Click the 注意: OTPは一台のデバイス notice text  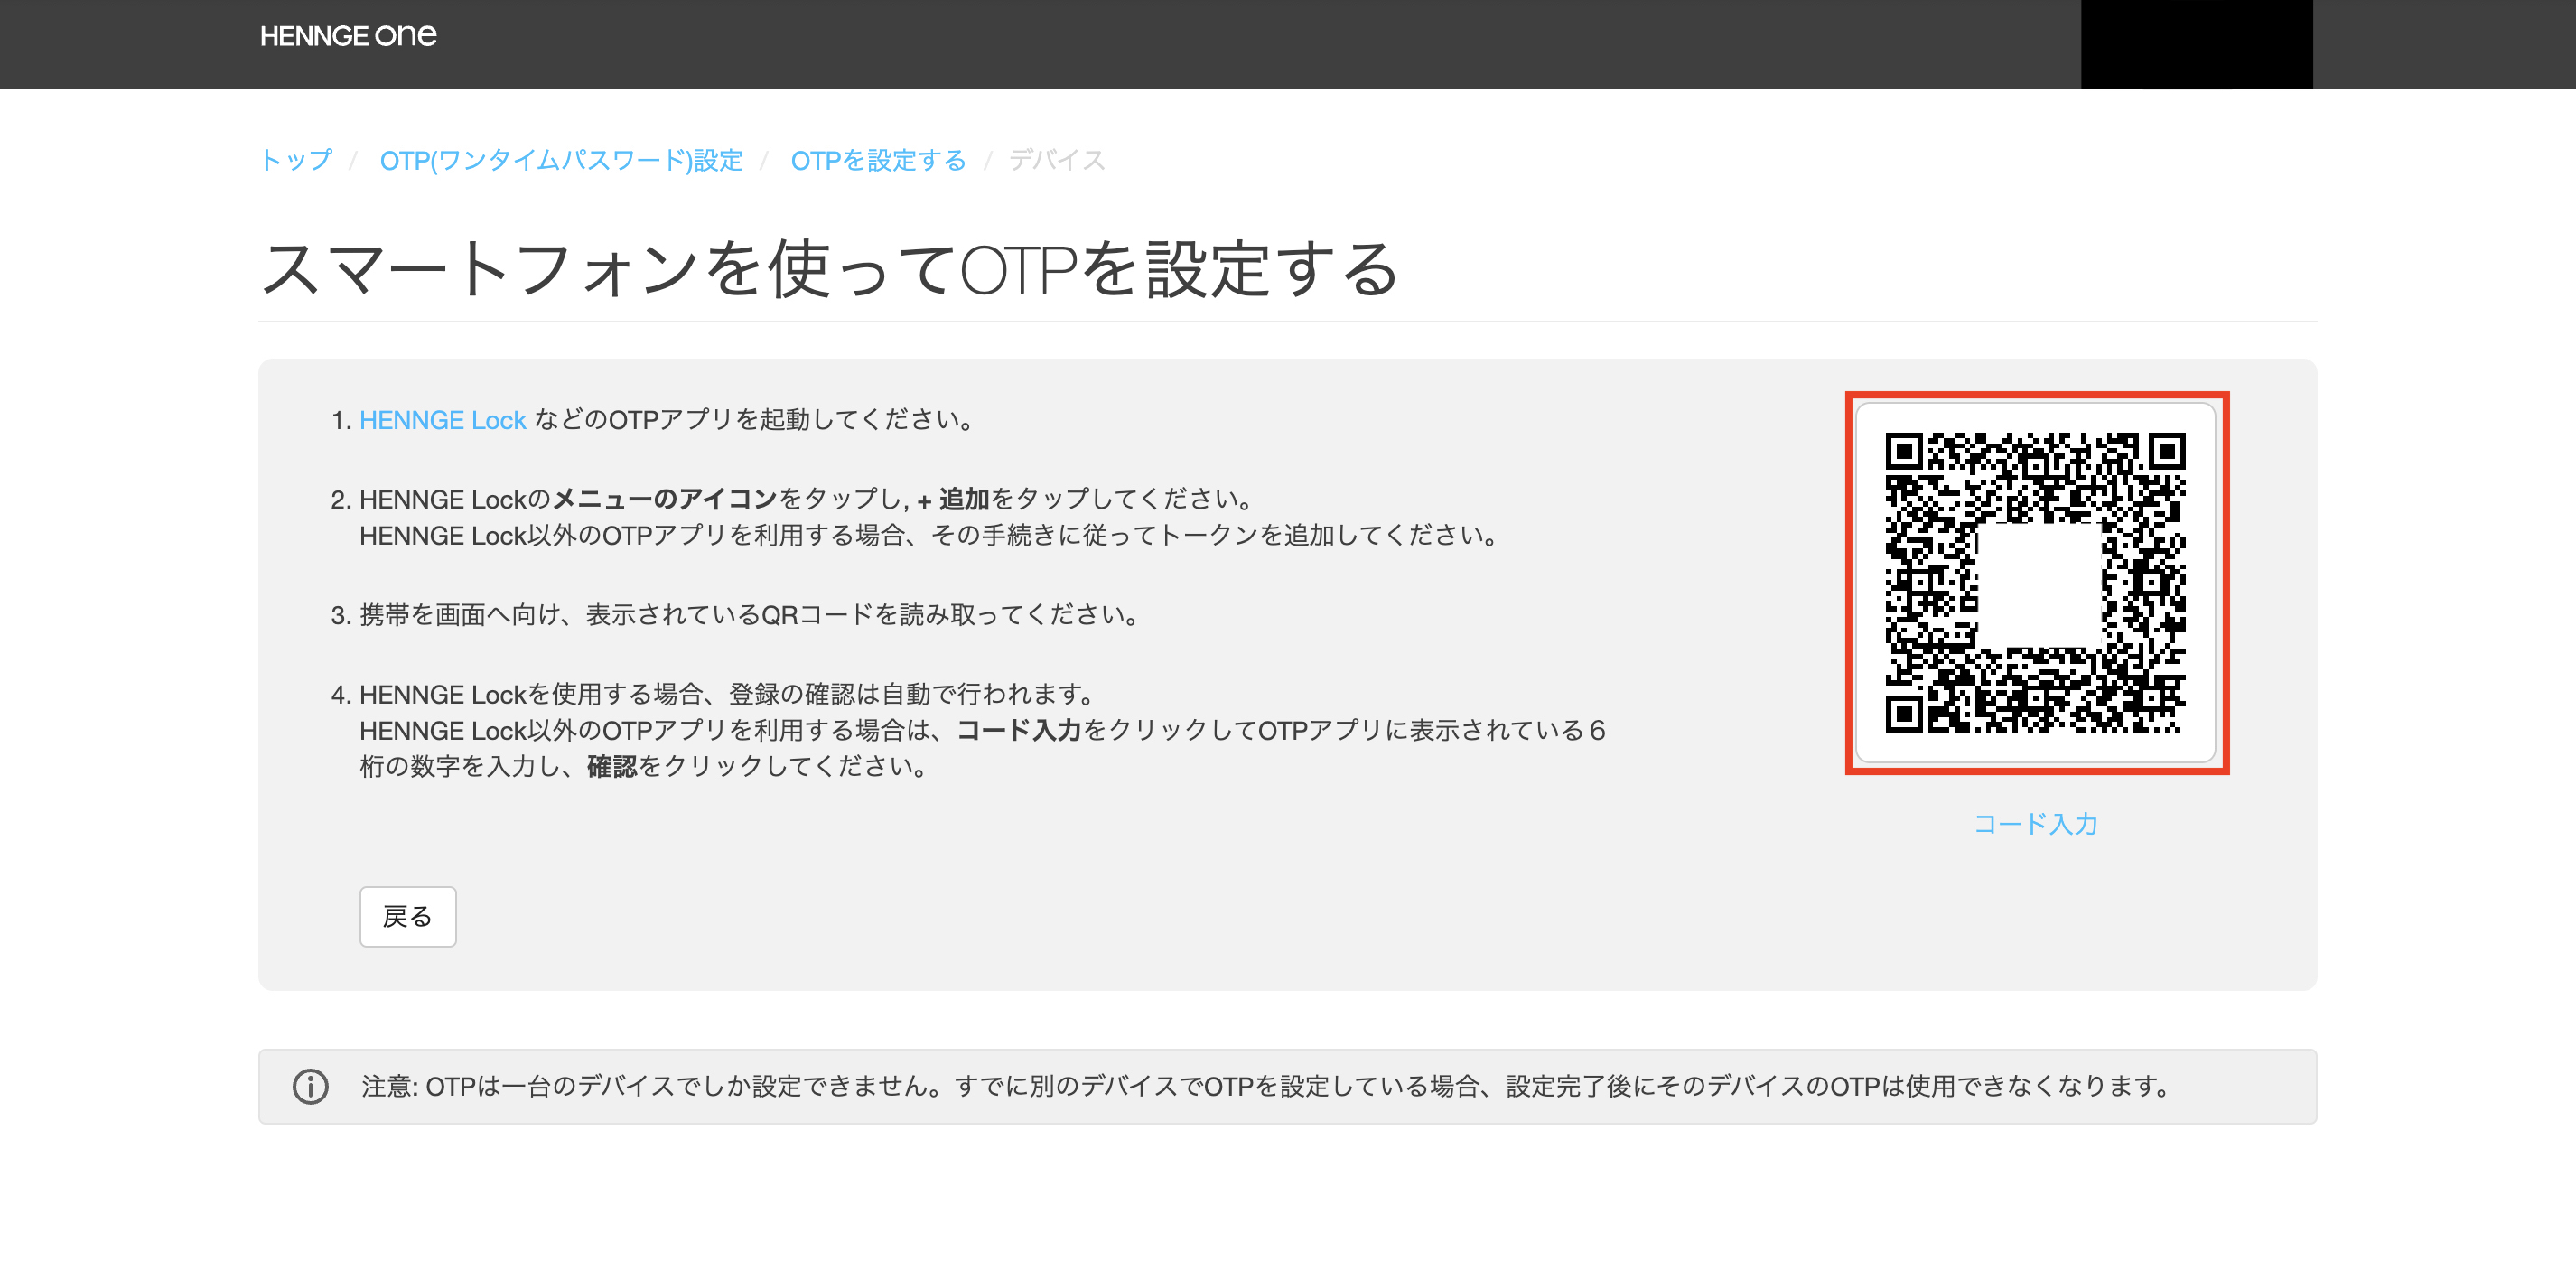(x=1266, y=1086)
